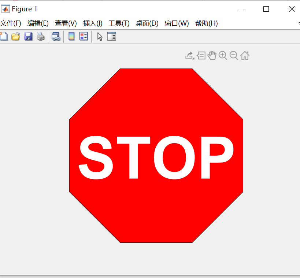Viewport: 300px width, 278px height.
Task: Click the red STOP sign graphic
Action: [x=156, y=156]
